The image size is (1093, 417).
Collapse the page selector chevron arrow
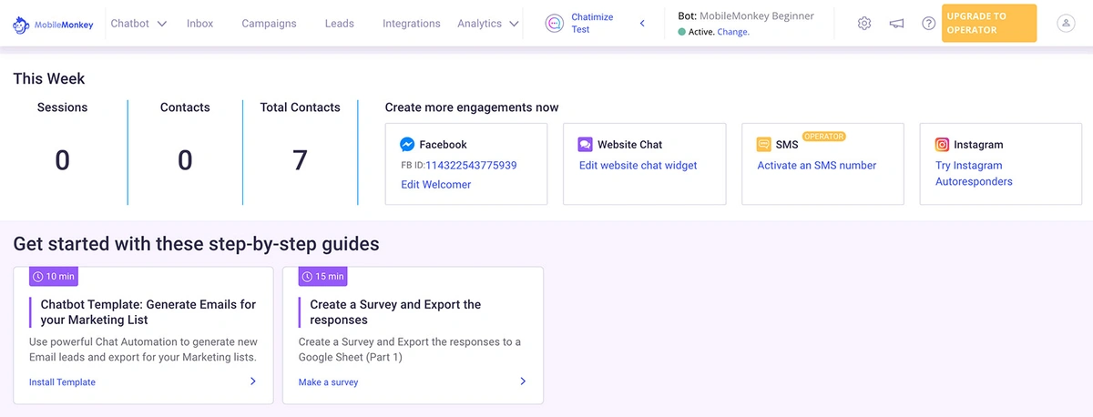[x=642, y=24]
